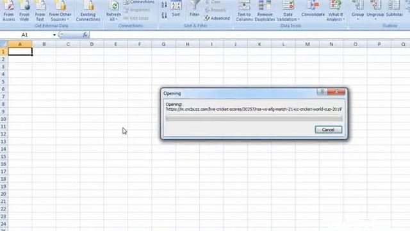
Task: Select row 12 header
Action: point(4,134)
